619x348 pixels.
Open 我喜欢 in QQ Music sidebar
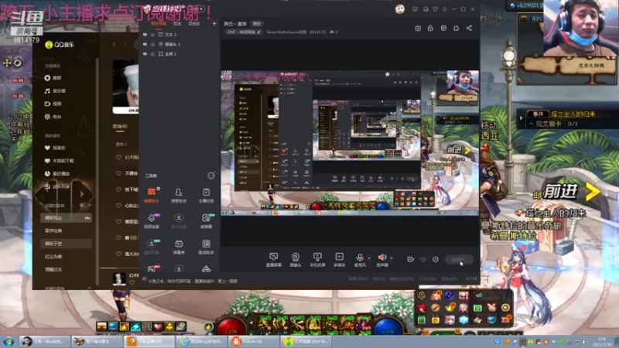click(x=55, y=148)
